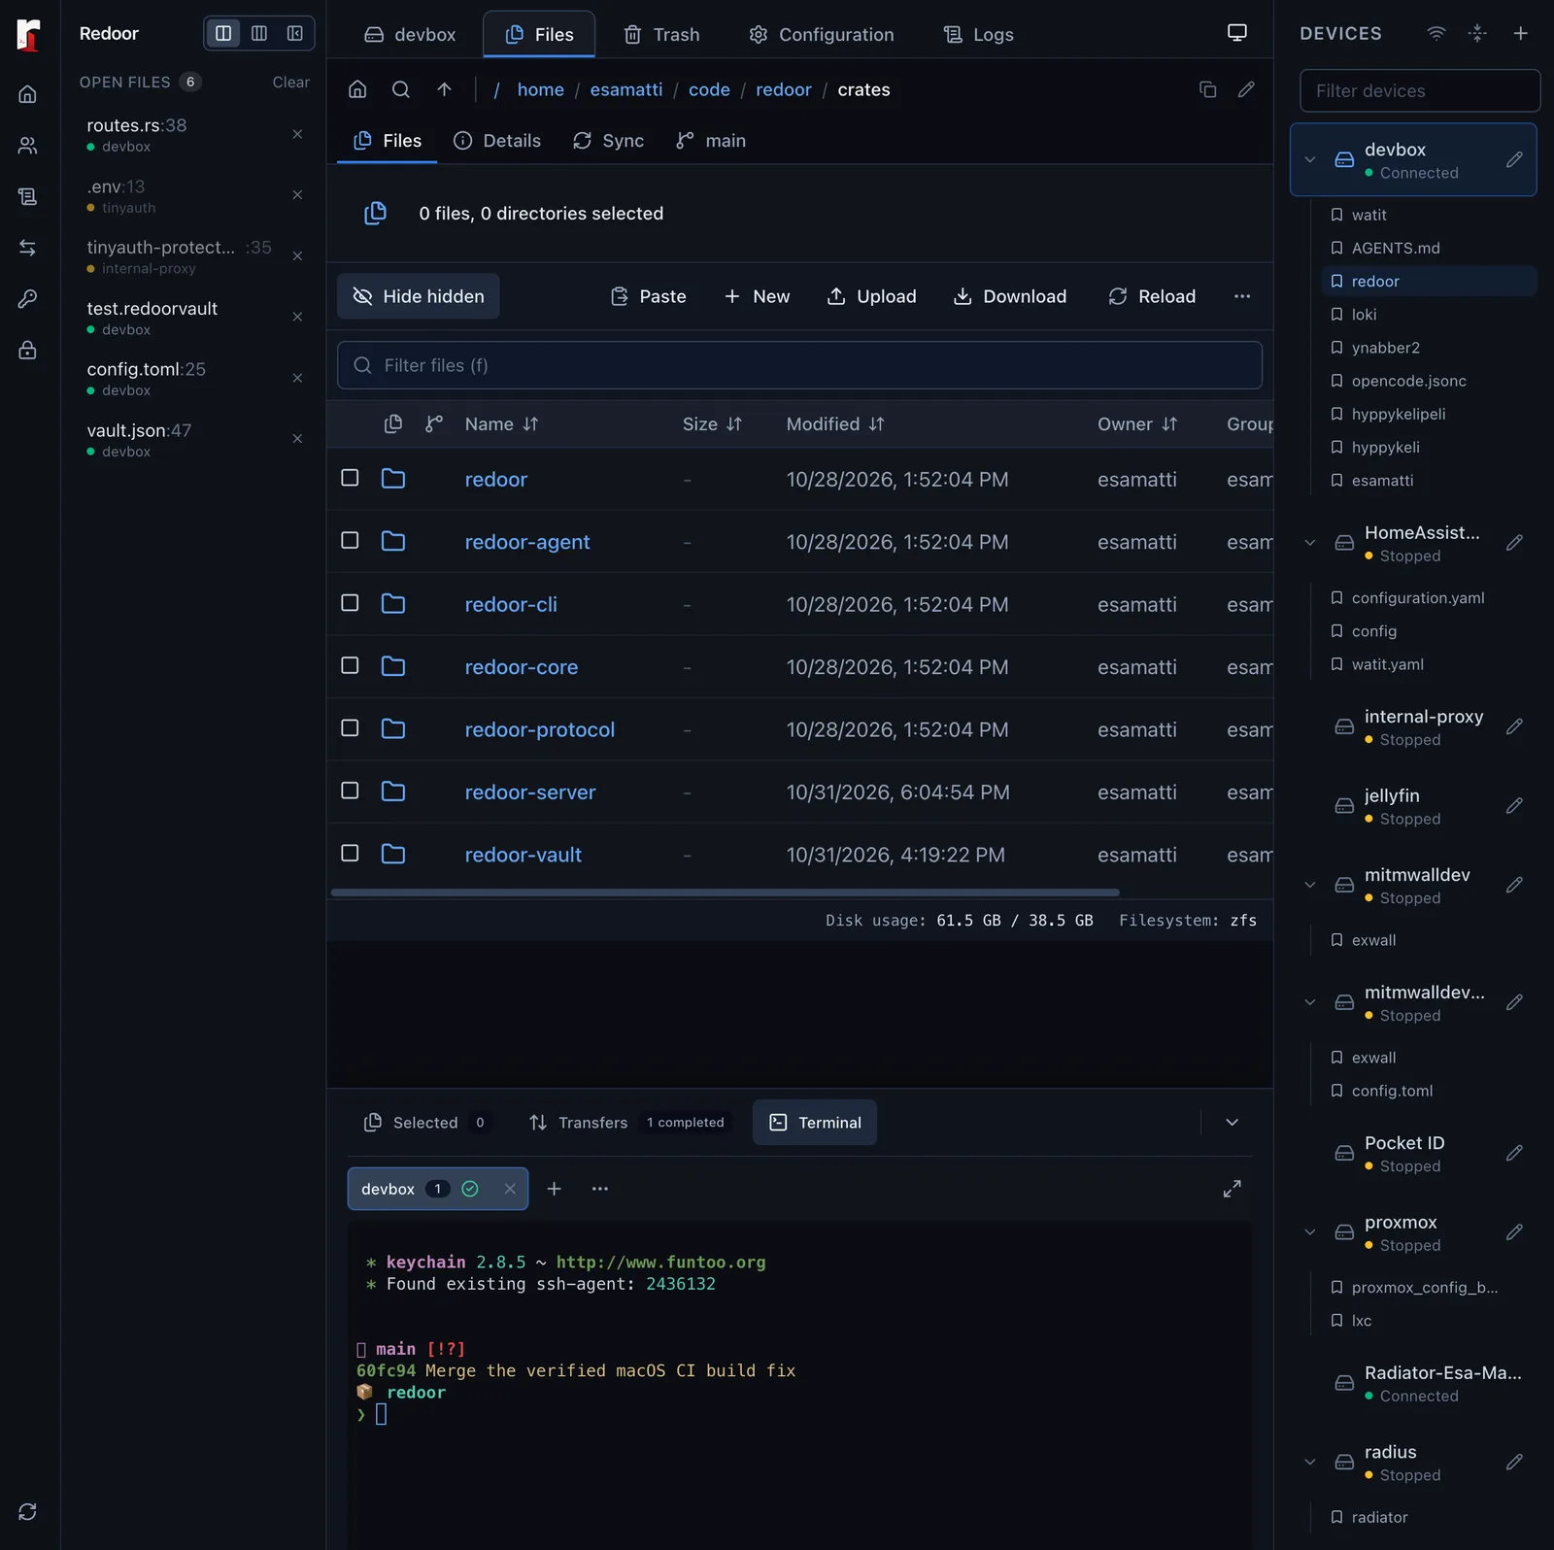Viewport: 1554px width, 1550px height.
Task: Open the redoor-protocol folder link
Action: (540, 729)
